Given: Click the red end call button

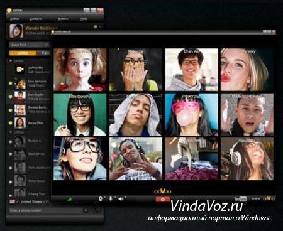Looking at the screenshot, I should [x=163, y=199].
